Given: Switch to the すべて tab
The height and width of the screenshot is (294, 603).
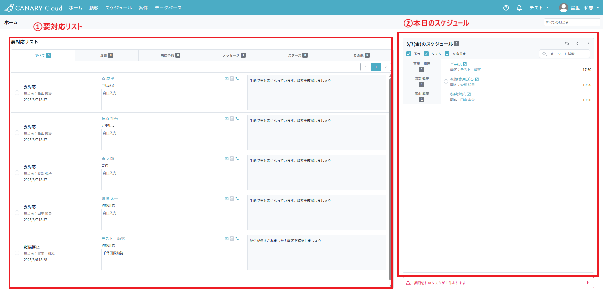Looking at the screenshot, I should 43,55.
